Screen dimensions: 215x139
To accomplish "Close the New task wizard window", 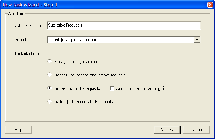I will point(210,5).
